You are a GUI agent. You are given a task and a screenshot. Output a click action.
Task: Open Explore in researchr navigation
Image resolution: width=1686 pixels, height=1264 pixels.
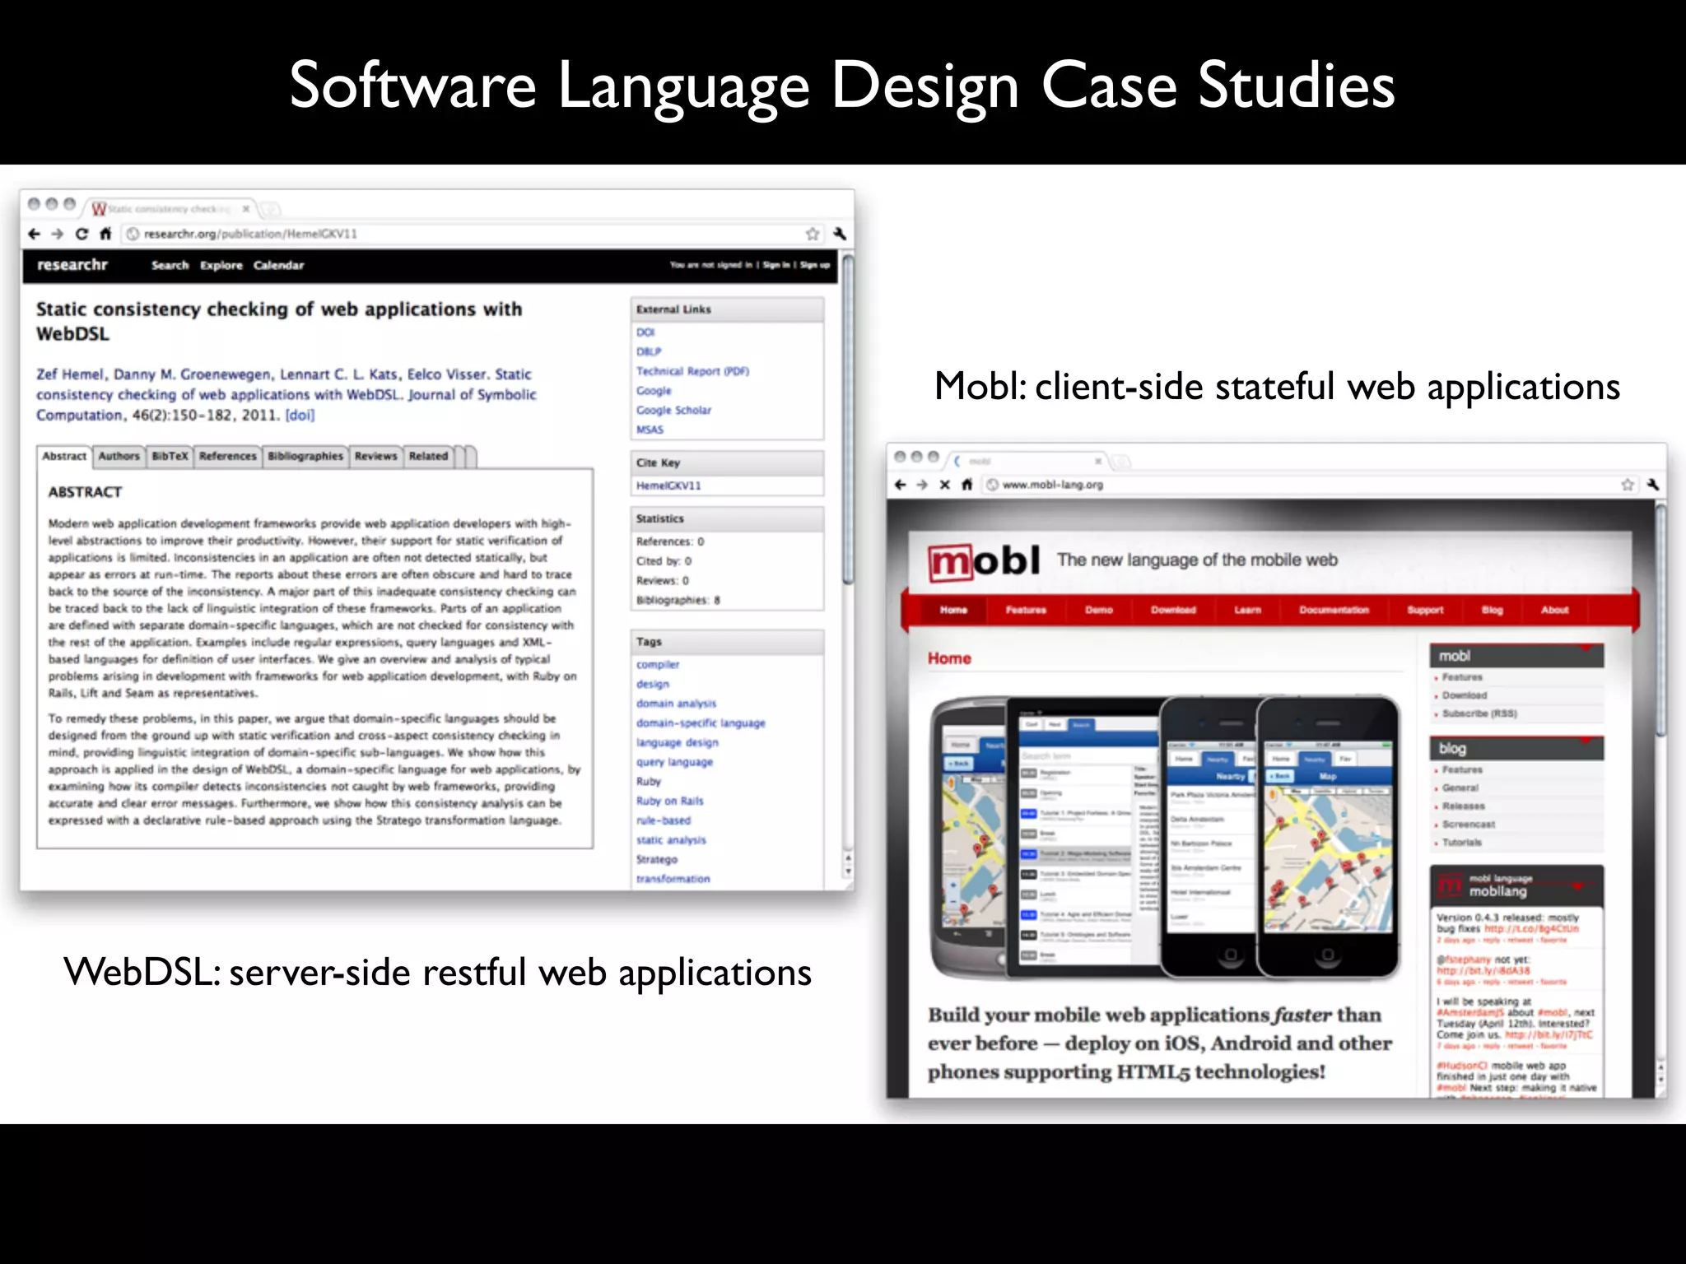tap(221, 265)
